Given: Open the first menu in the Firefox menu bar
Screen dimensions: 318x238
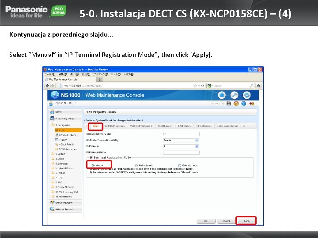Looking at the screenshot, I should click(49, 74).
